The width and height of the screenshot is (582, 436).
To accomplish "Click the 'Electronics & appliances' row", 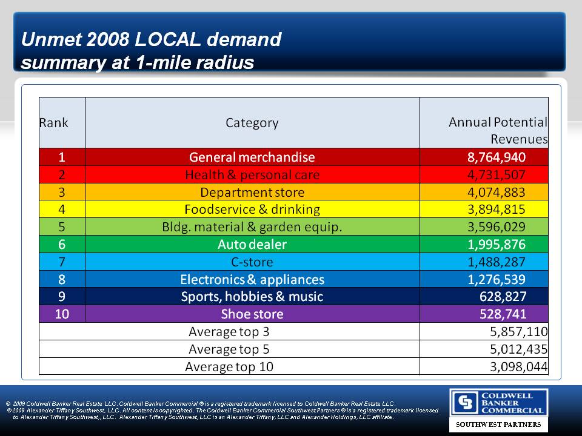I will [252, 280].
